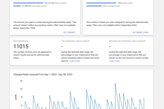Click the Ad impressions heading
The height and width of the screenshot is (109, 164).
click(x=20, y=41)
